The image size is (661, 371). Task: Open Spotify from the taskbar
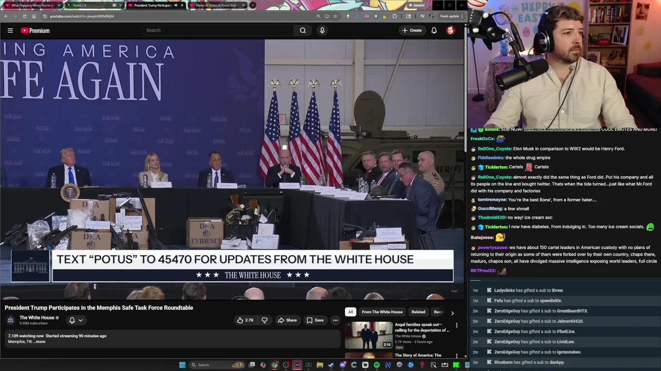(376, 365)
